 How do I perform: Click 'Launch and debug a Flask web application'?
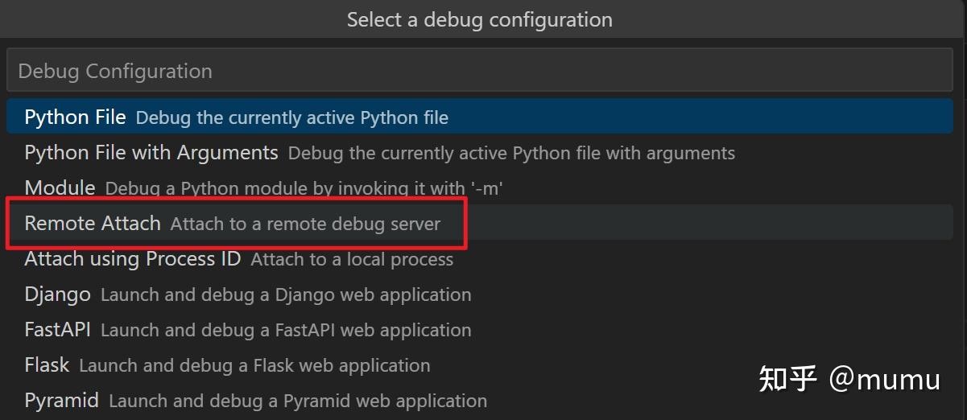(x=254, y=366)
